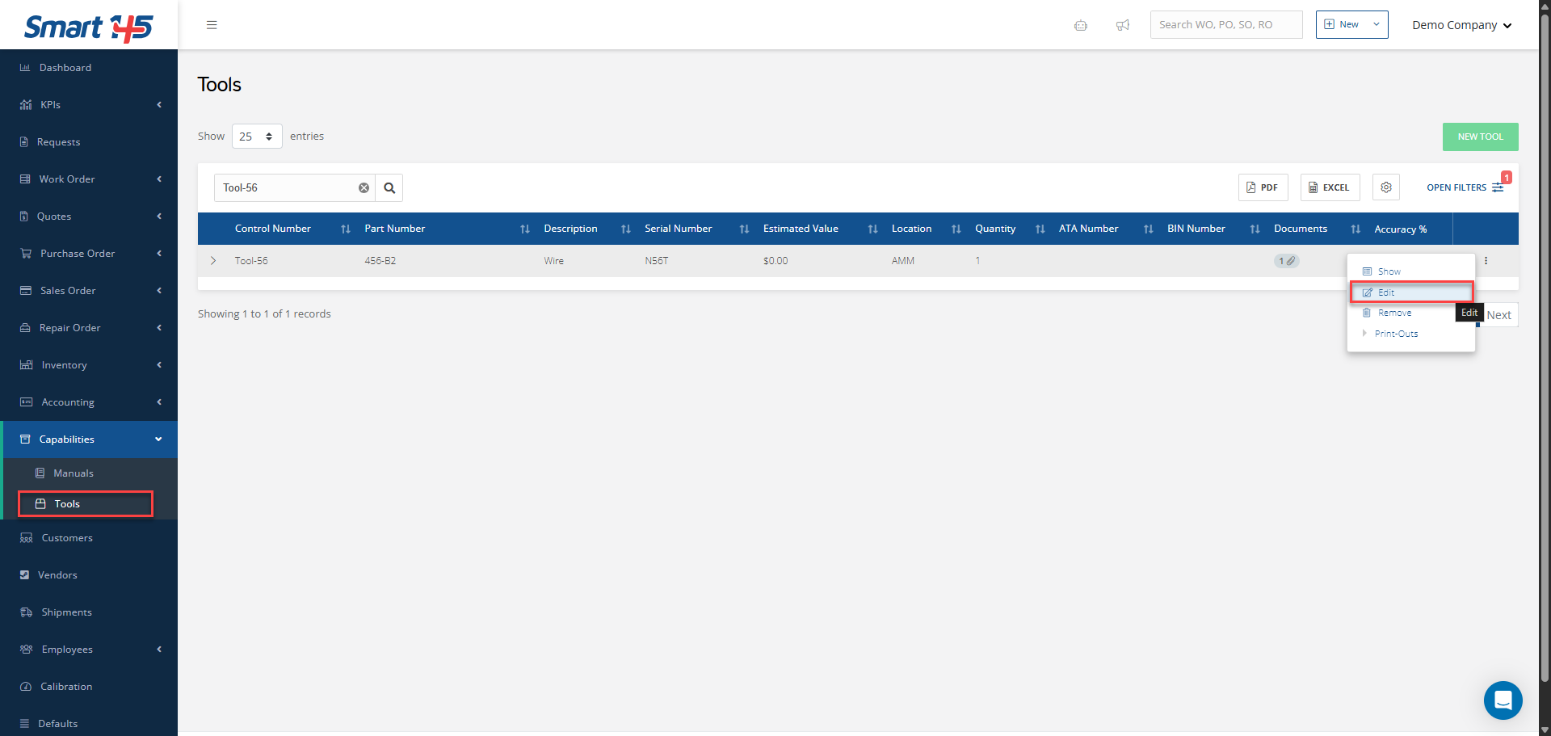Click the hamburger menu icon
Screen dimensions: 1551x736
pos(212,25)
